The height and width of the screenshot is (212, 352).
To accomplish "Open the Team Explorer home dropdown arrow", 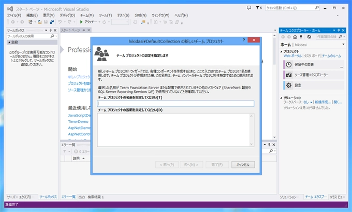I will pos(343,44).
